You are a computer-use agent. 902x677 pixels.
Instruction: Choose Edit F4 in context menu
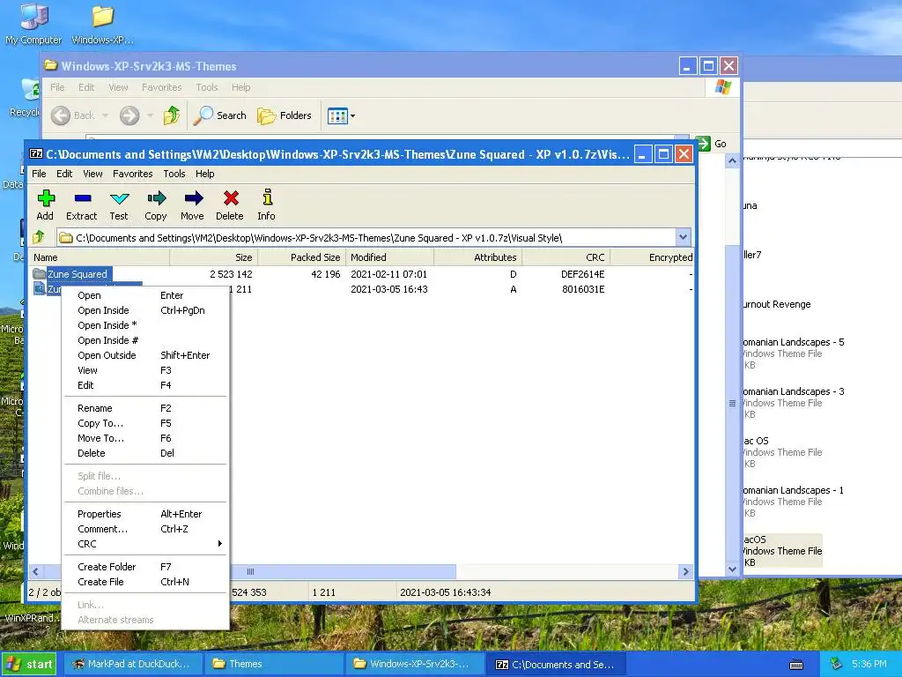(145, 385)
